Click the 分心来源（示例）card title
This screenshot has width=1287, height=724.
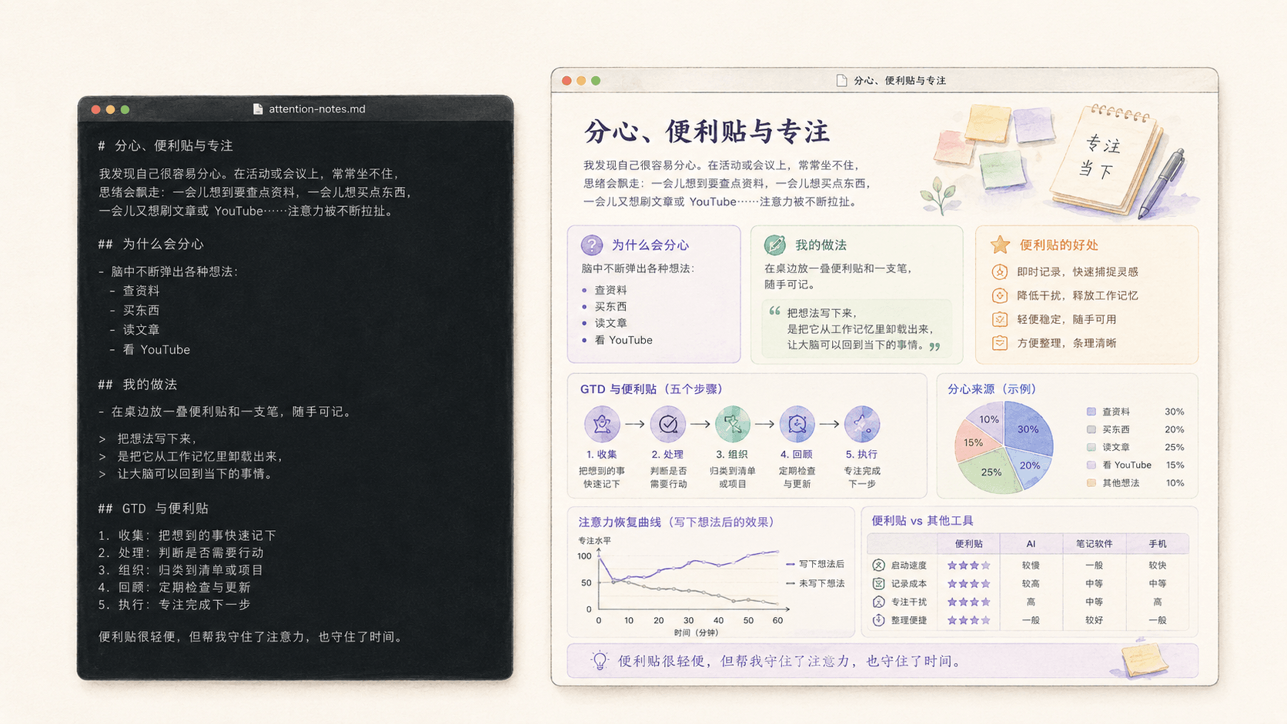[992, 389]
